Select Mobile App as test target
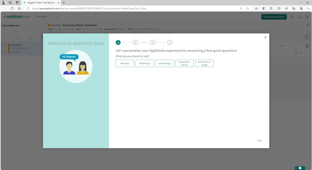Viewport: 312px width, 170px height. [145, 63]
